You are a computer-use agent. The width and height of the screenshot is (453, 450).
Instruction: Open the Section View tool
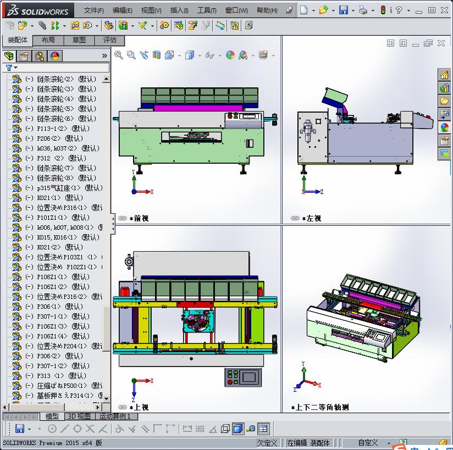click(x=157, y=55)
